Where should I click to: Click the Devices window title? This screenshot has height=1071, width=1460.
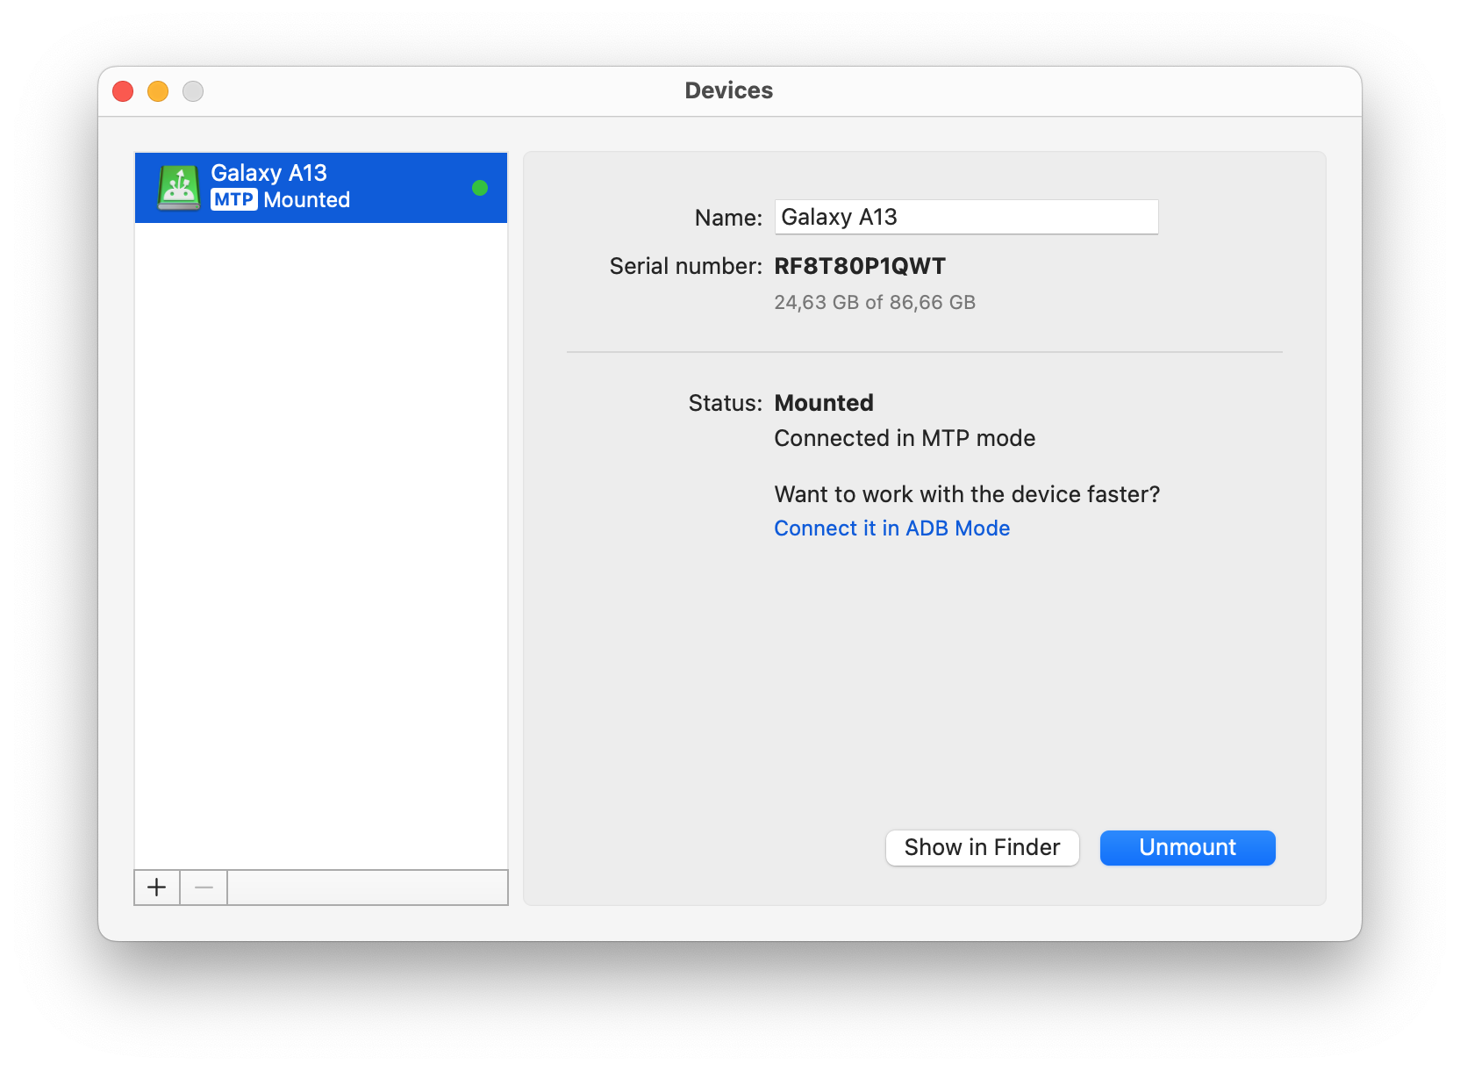coord(728,90)
